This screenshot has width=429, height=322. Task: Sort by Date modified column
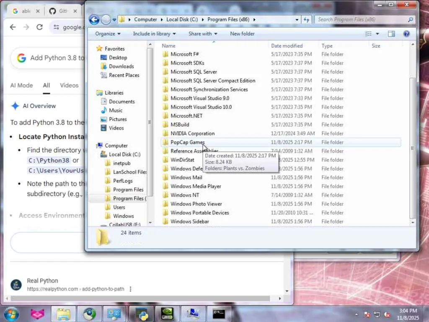(287, 46)
